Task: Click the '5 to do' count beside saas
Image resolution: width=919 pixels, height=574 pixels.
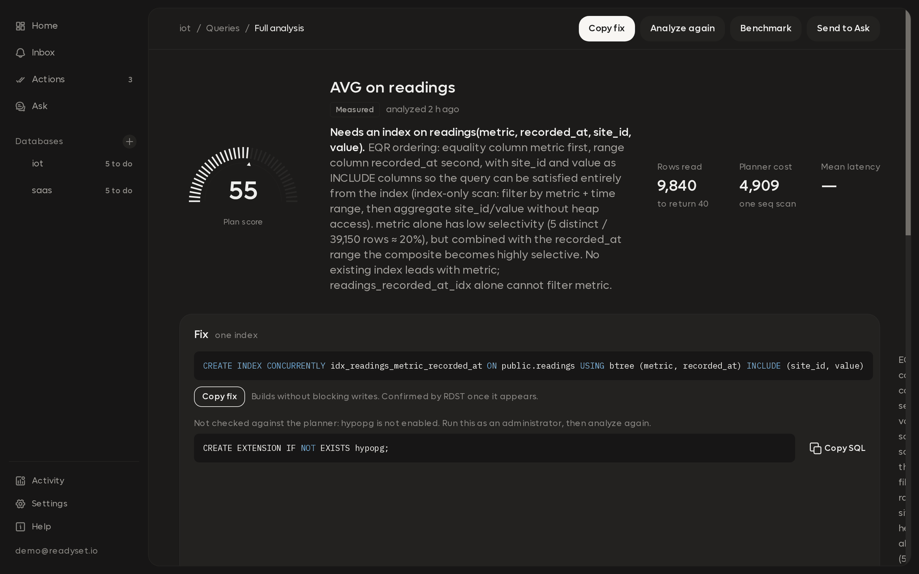Action: 118,190
